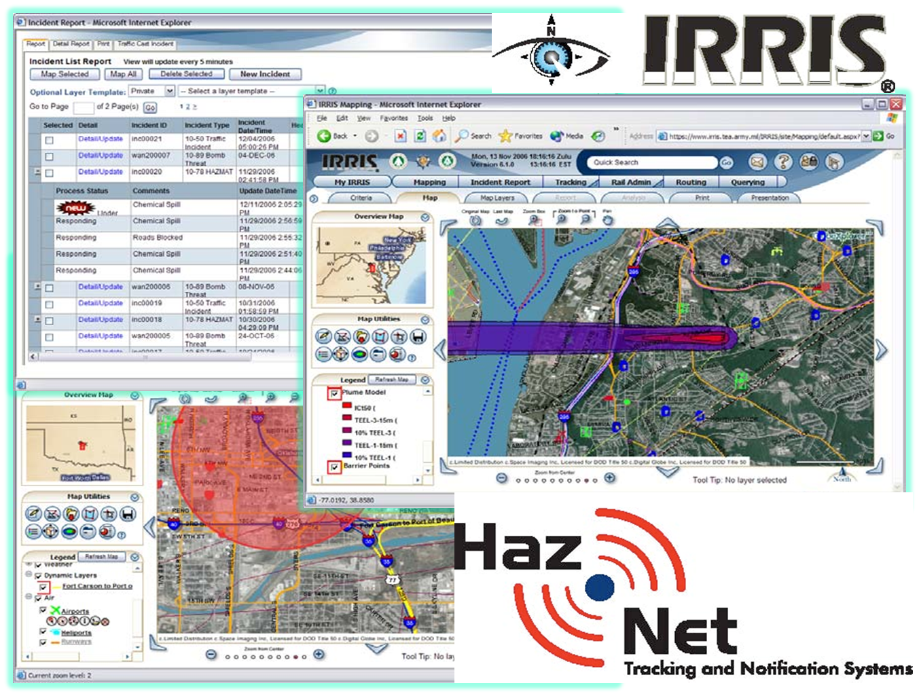Uncheck the Barrier Points legend checkbox

point(334,467)
